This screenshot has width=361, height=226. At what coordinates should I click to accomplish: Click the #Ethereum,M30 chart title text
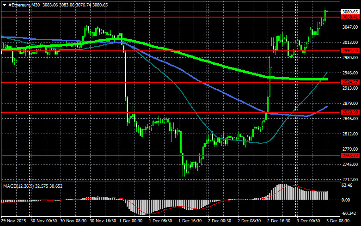24,4
